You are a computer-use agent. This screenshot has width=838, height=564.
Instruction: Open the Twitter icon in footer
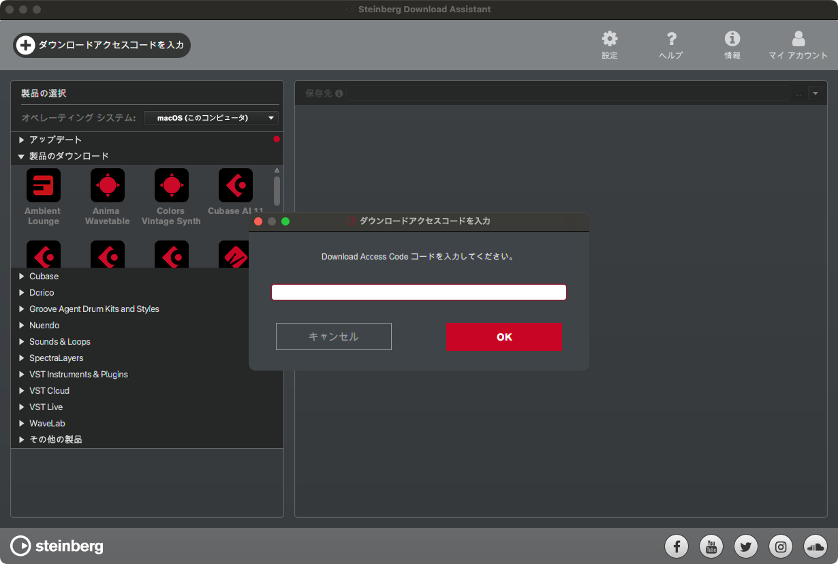[746, 546]
